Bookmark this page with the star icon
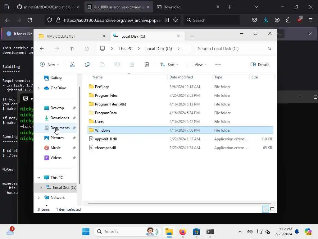Image resolution: width=318 pixels, height=239 pixels. pyautogui.click(x=175, y=20)
